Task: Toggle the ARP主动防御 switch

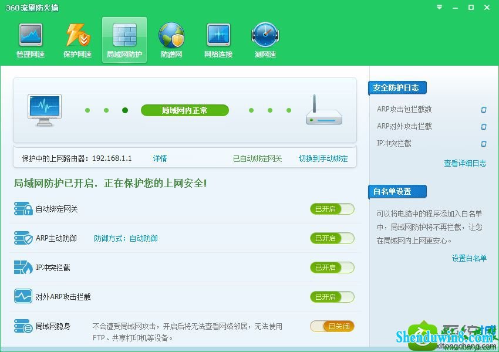Action: [332, 238]
